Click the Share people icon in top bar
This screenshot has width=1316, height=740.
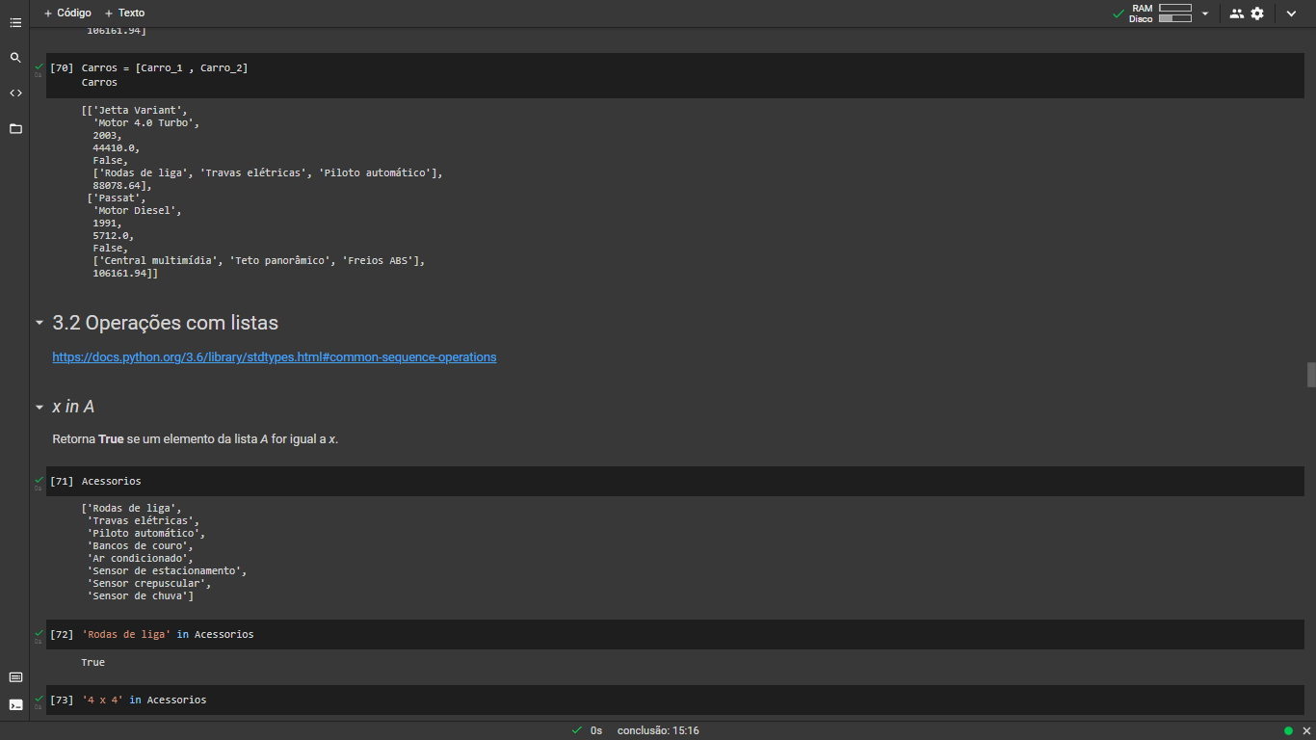click(1237, 13)
